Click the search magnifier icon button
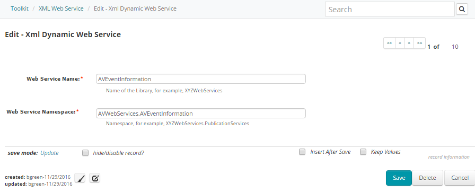Image resolution: width=475 pixels, height=191 pixels. [x=462, y=10]
